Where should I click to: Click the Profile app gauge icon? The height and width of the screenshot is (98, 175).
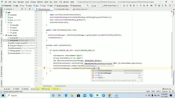coord(141,5)
